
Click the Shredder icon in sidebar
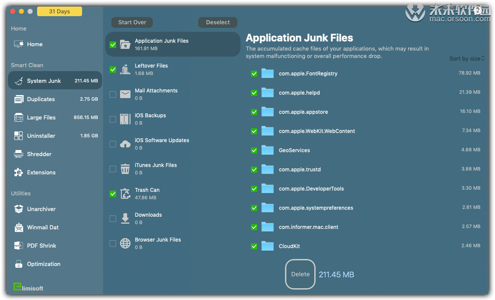[x=19, y=154]
